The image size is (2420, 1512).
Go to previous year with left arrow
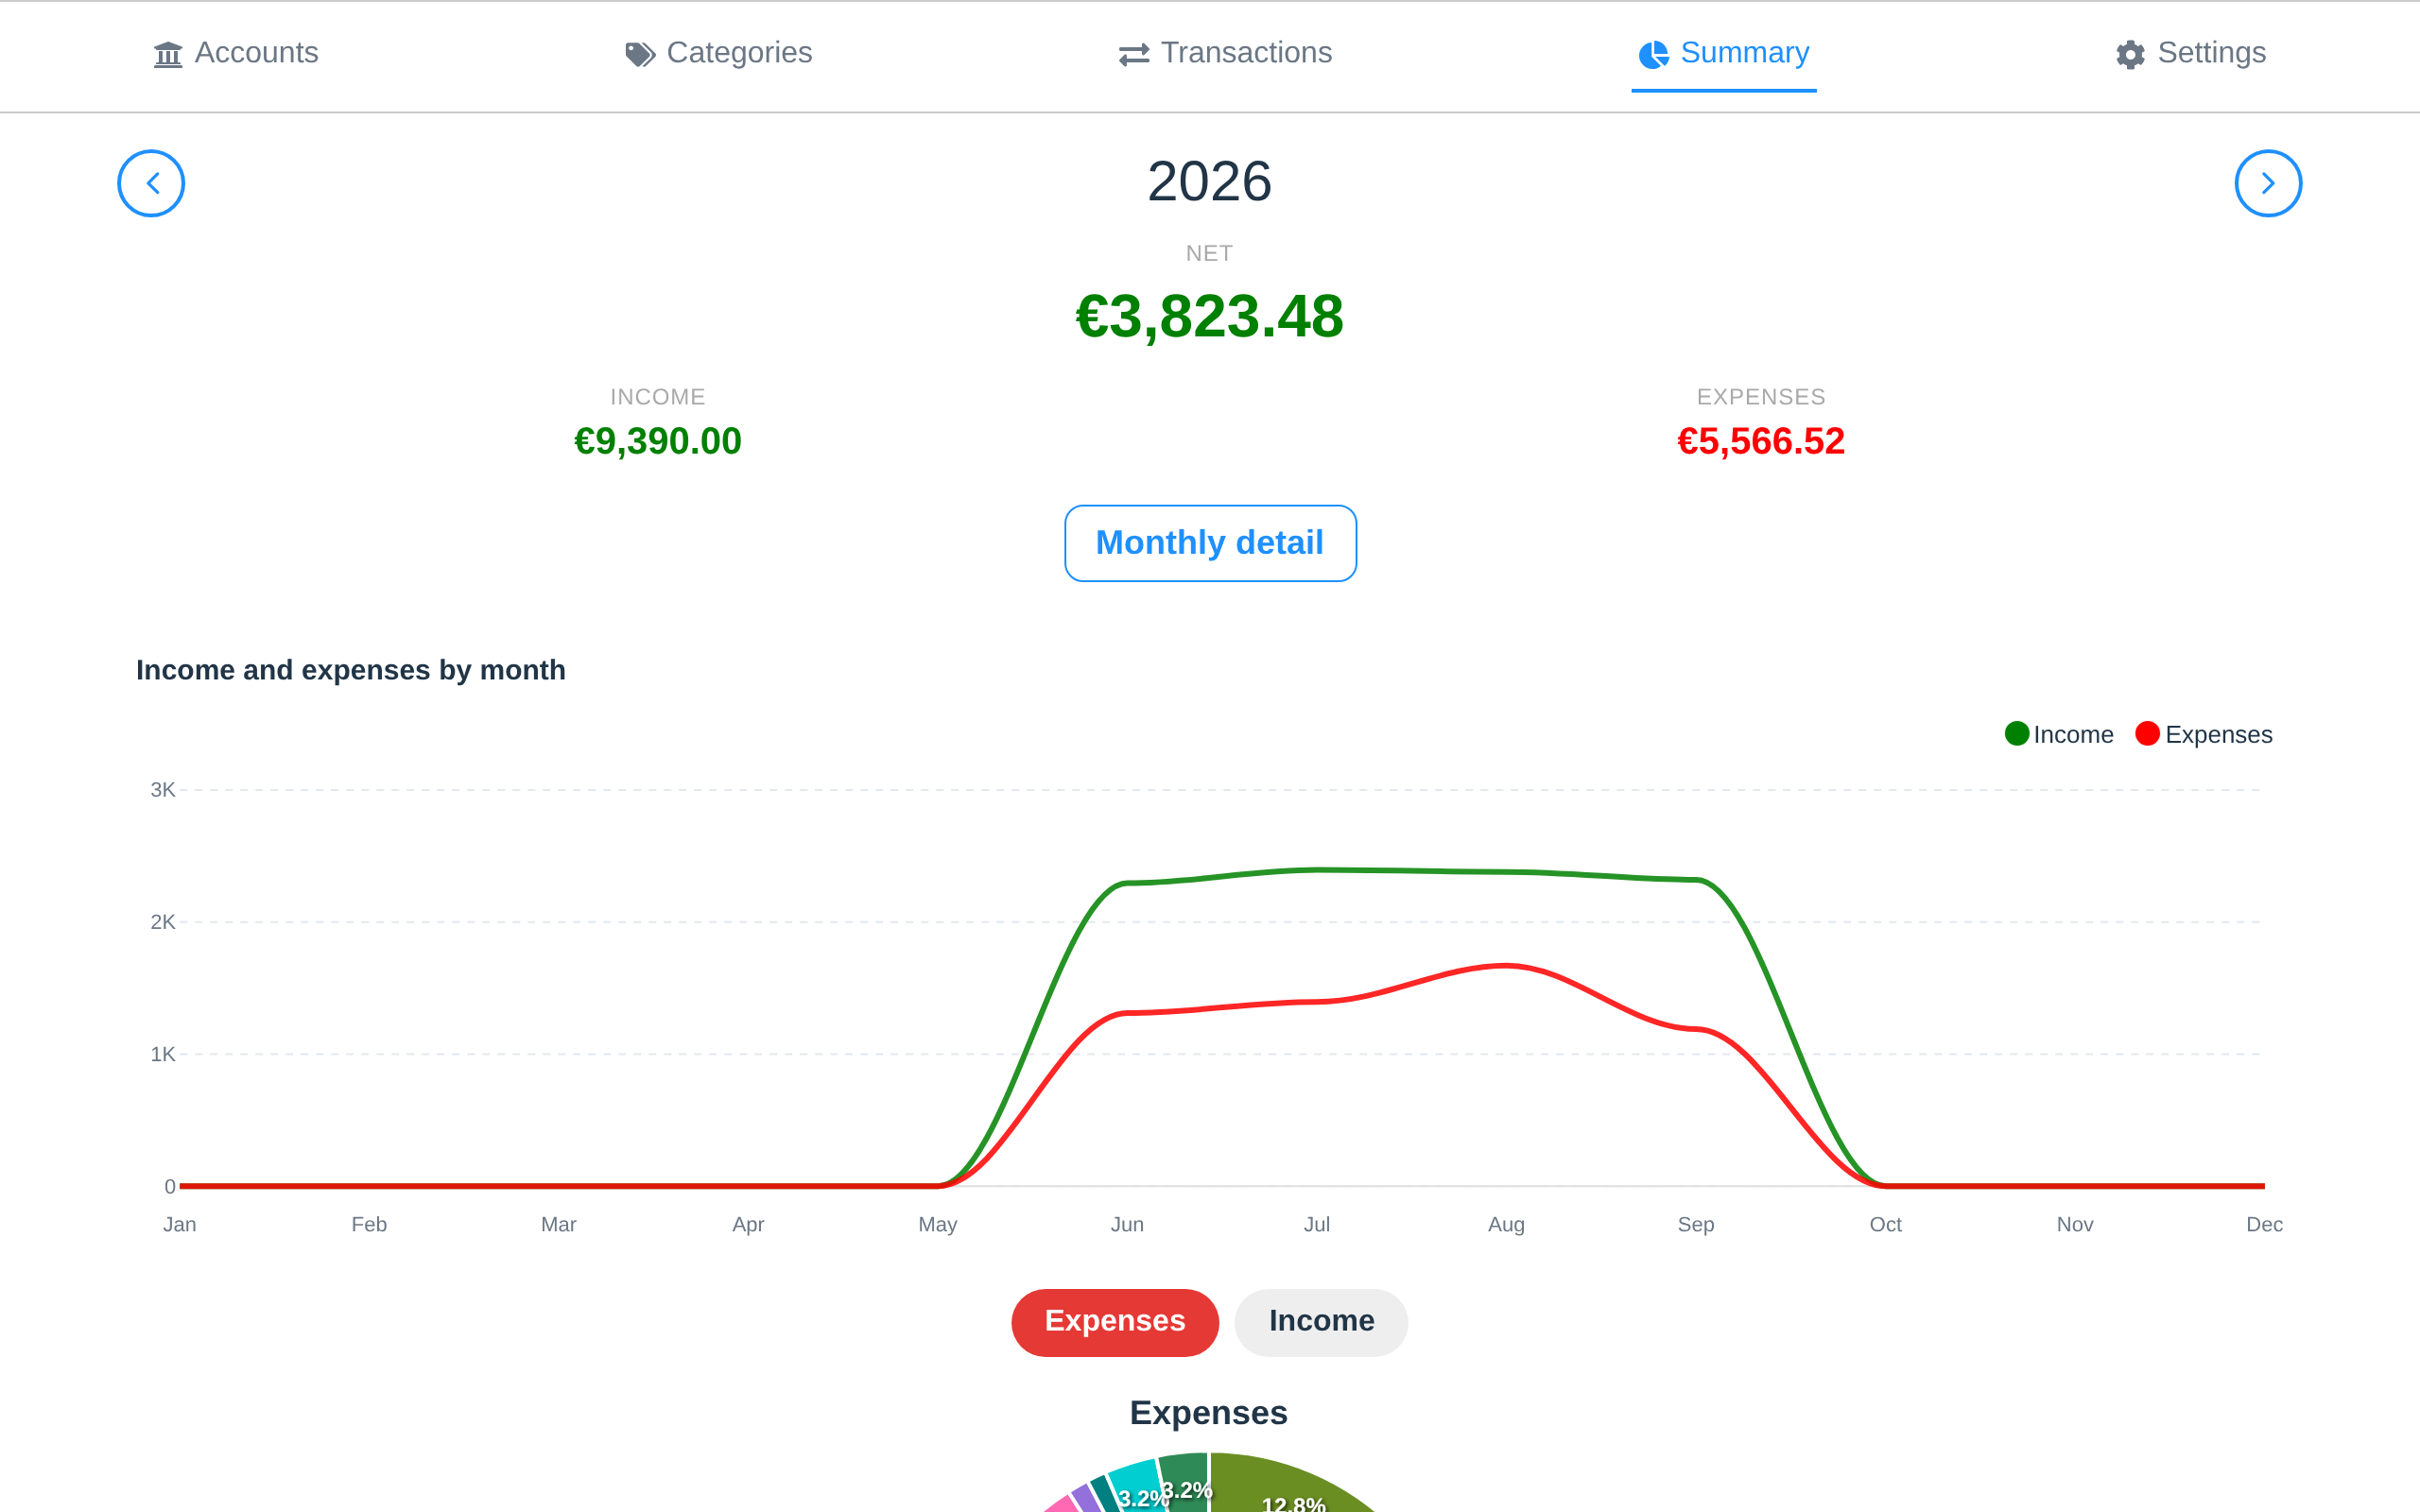coord(151,183)
